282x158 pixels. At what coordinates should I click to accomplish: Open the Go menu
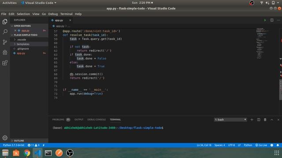tap(44, 14)
